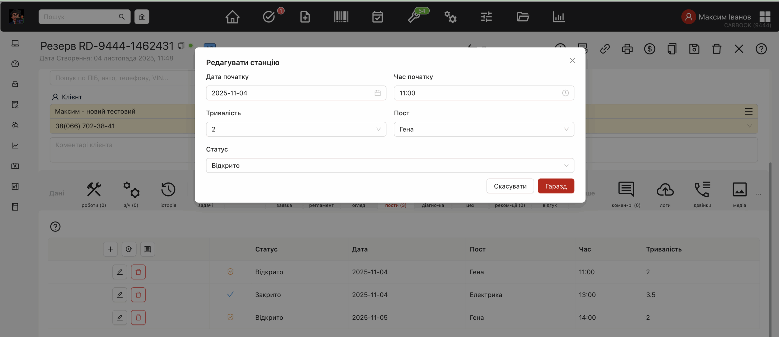Expand the Пост dropdown showing Гена
Viewport: 779px width, 337px height.
tap(484, 129)
